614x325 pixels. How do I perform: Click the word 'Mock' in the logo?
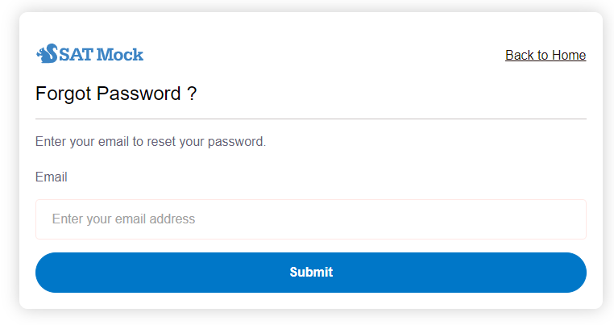[120, 55]
